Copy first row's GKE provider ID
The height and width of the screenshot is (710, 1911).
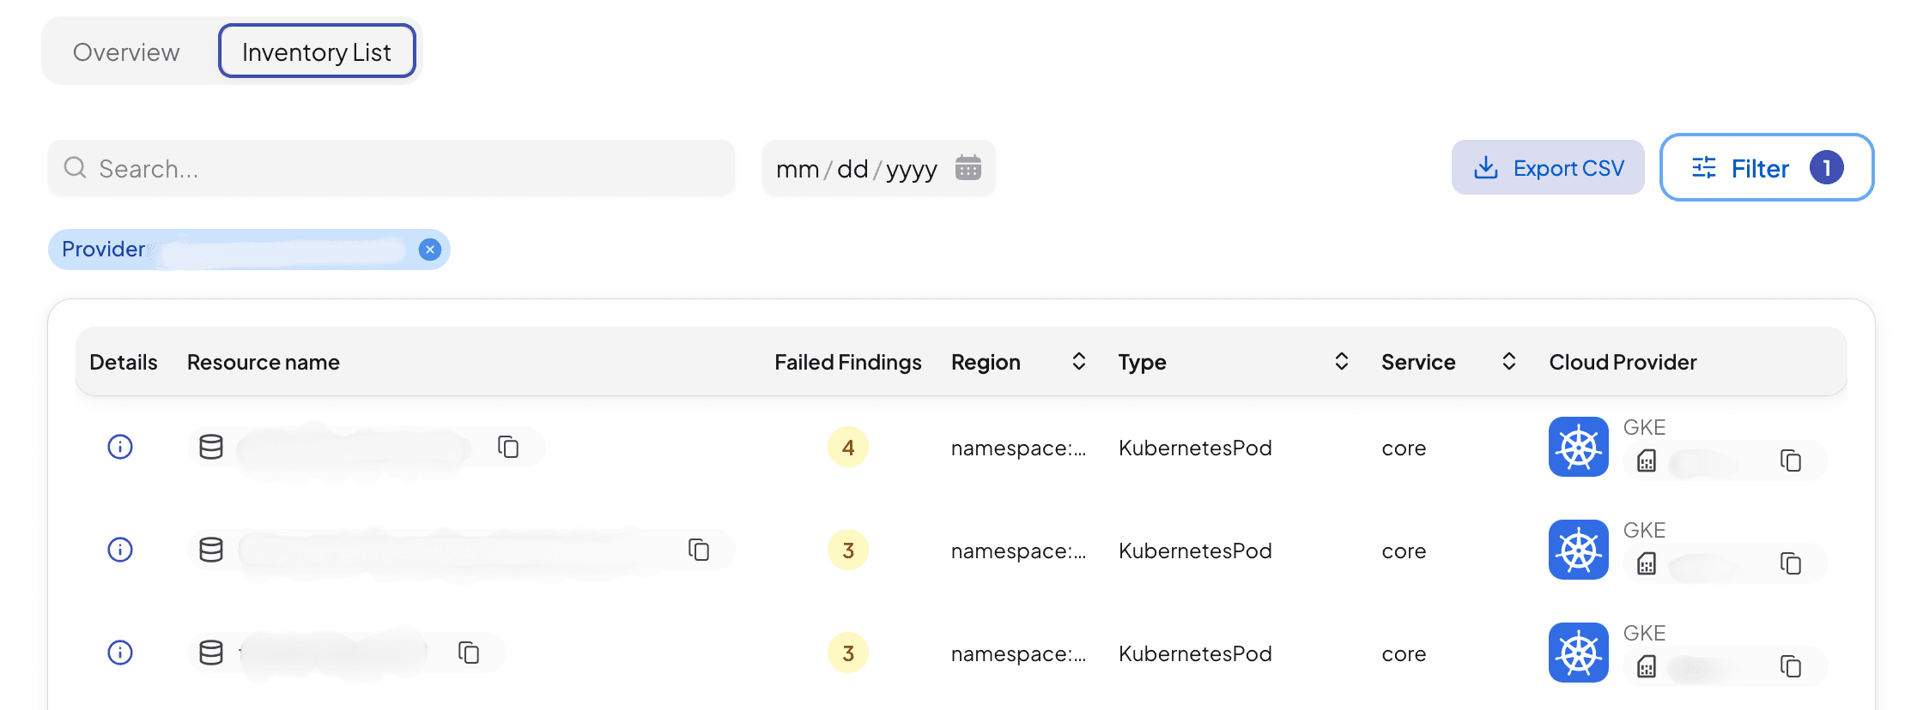(x=1790, y=461)
